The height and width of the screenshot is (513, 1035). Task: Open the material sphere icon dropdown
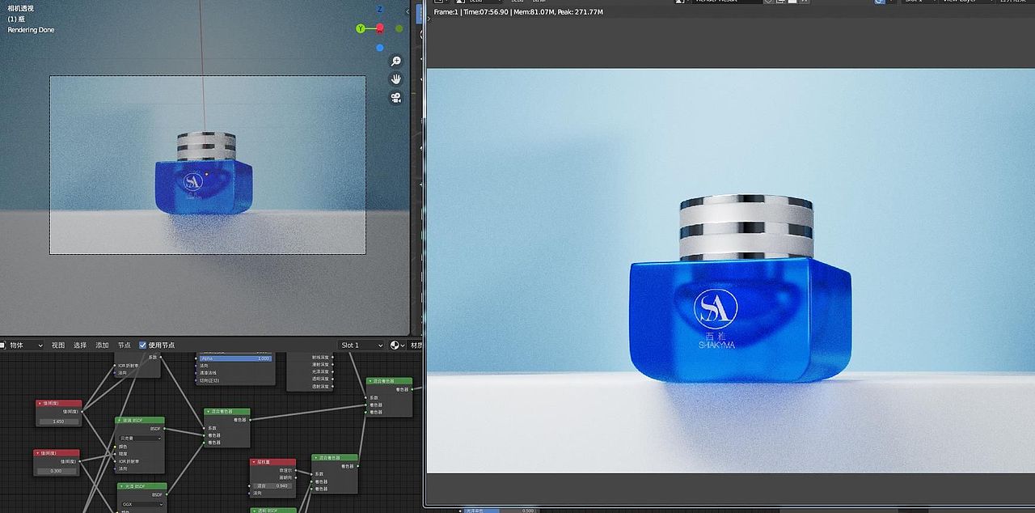coord(396,345)
